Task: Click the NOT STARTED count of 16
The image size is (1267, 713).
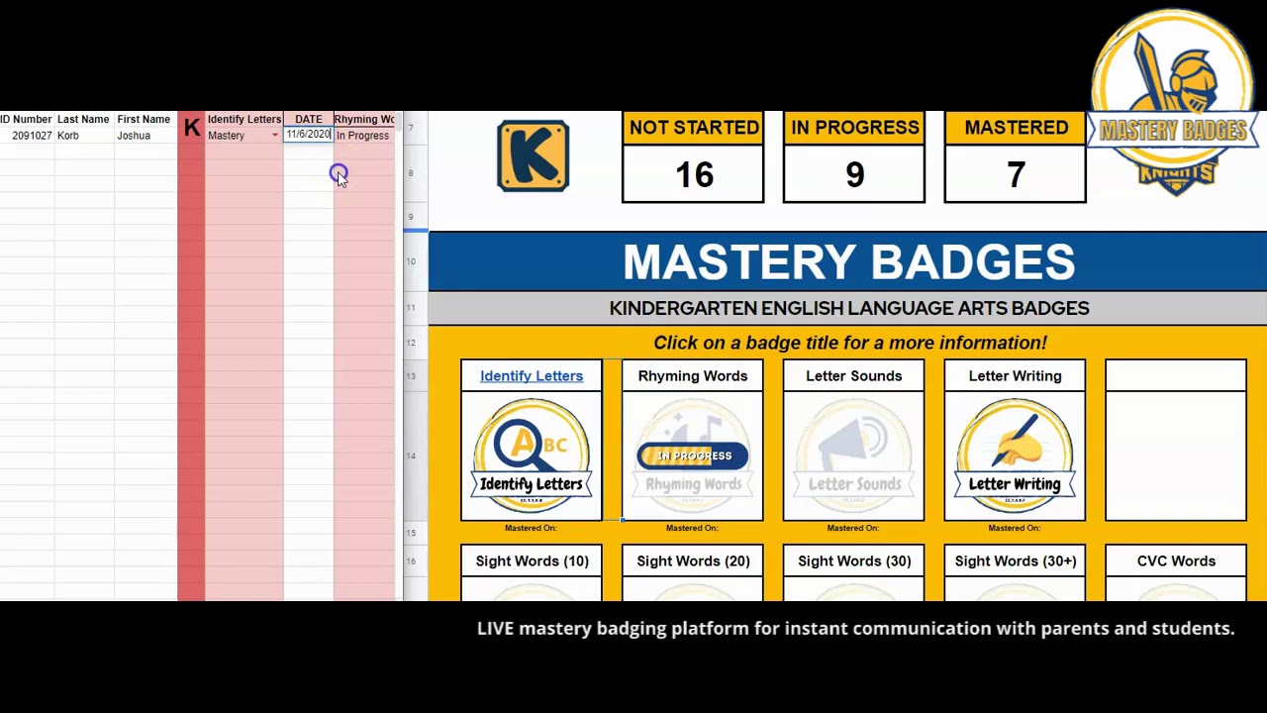Action: [693, 175]
